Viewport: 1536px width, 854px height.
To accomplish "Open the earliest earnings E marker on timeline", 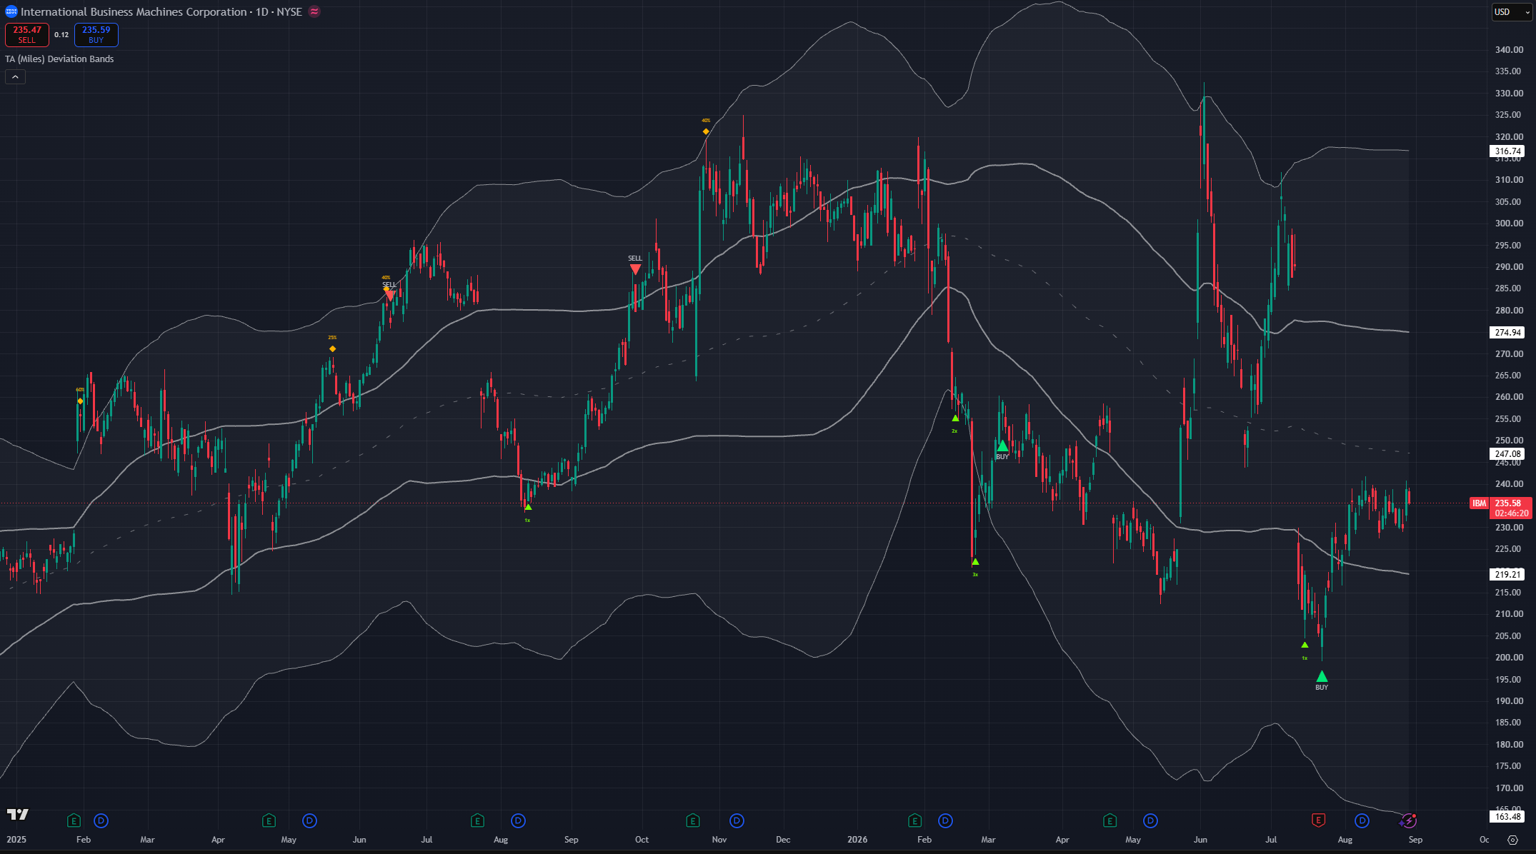I will (x=74, y=820).
